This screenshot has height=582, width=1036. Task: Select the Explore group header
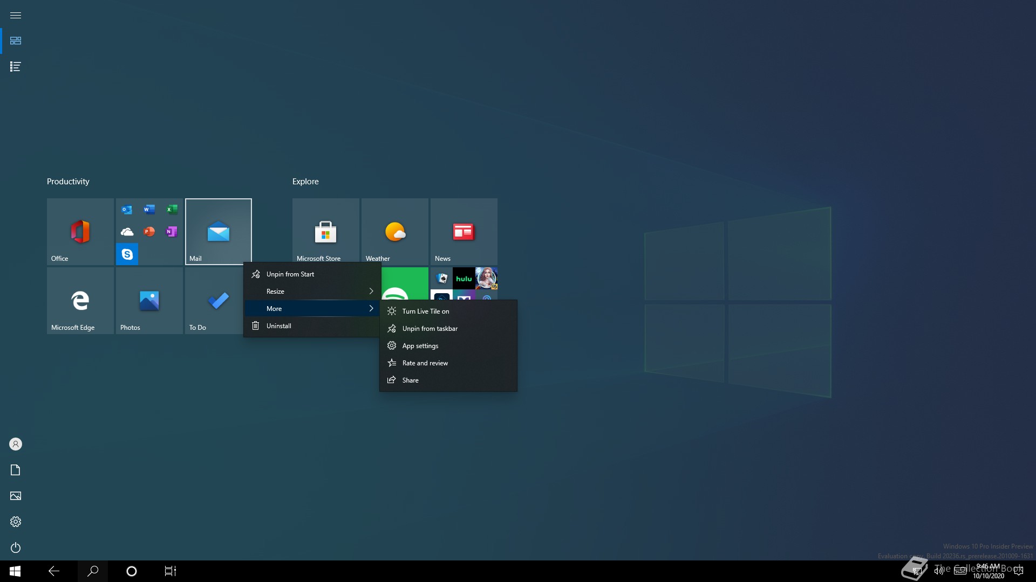coord(305,182)
